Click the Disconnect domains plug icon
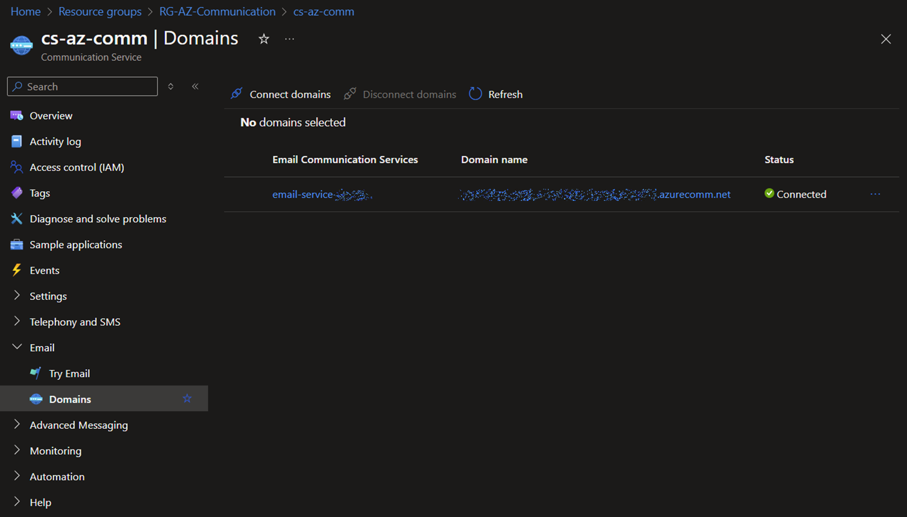The width and height of the screenshot is (907, 517). 350,94
